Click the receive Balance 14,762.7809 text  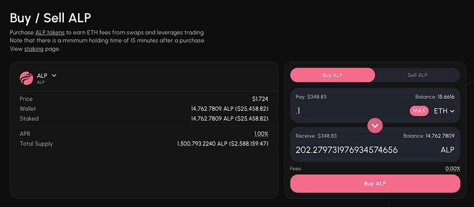pos(428,136)
